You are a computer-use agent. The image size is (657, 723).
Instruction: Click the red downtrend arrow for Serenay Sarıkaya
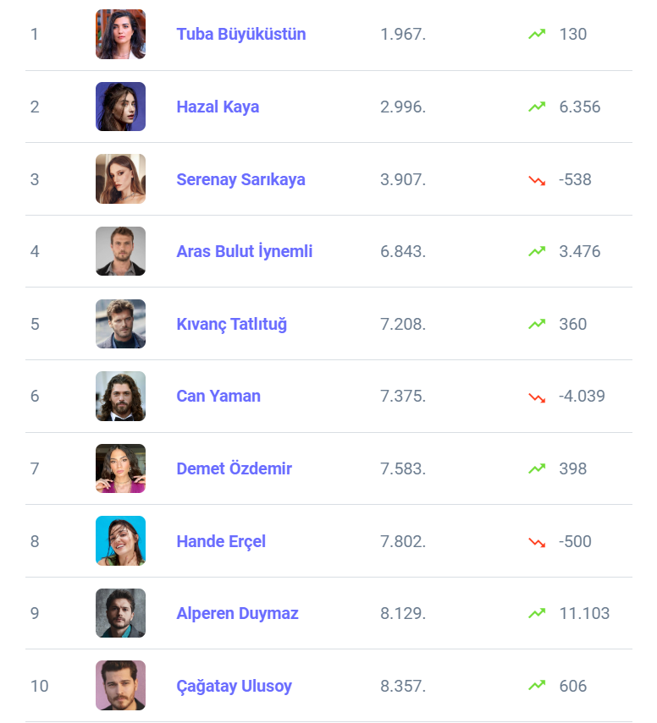(537, 179)
